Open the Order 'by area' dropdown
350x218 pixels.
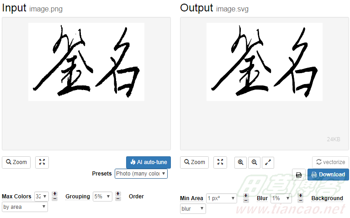(25, 207)
